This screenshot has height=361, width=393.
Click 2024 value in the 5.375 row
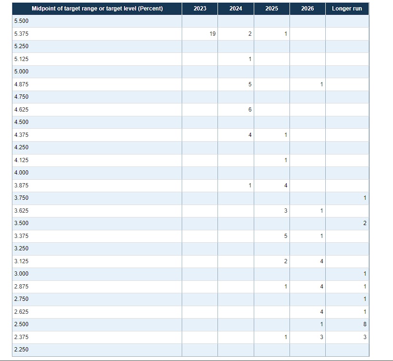pos(250,34)
